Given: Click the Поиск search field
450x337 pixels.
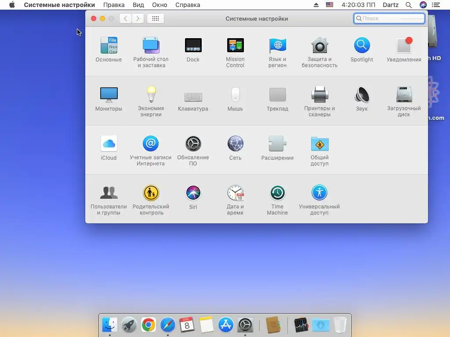Looking at the screenshot, I should click(x=389, y=18).
